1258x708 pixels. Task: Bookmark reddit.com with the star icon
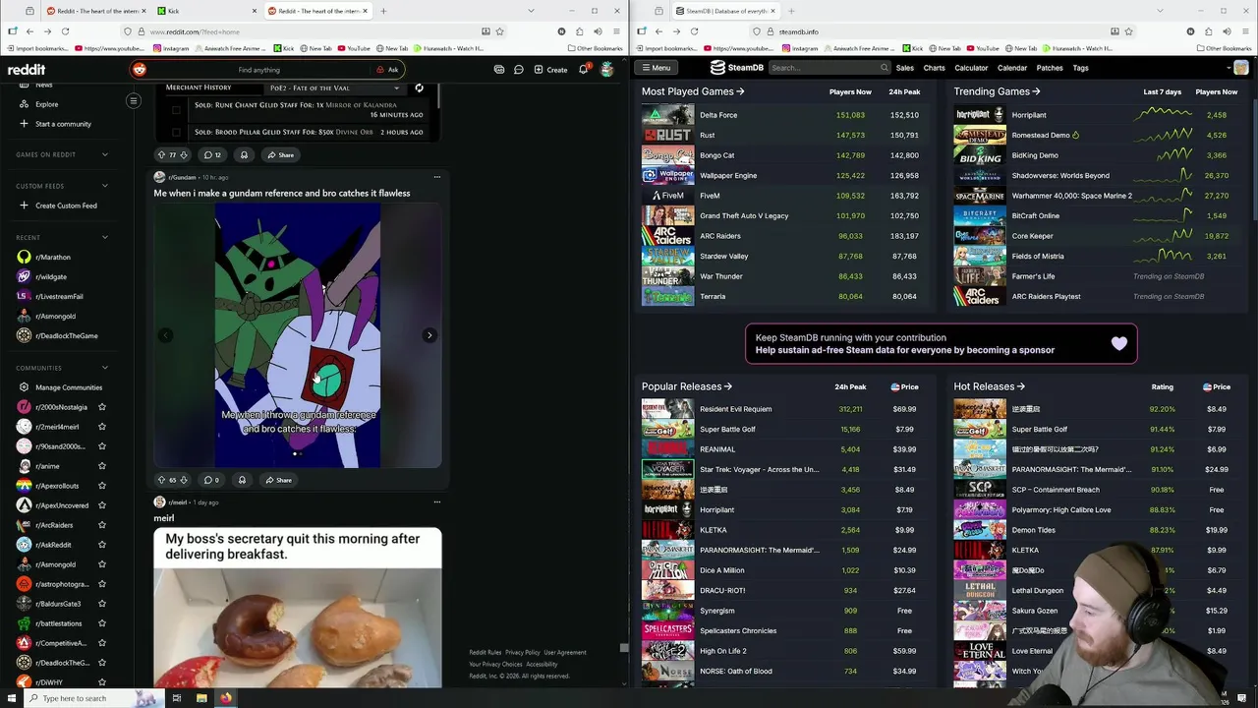pos(499,31)
